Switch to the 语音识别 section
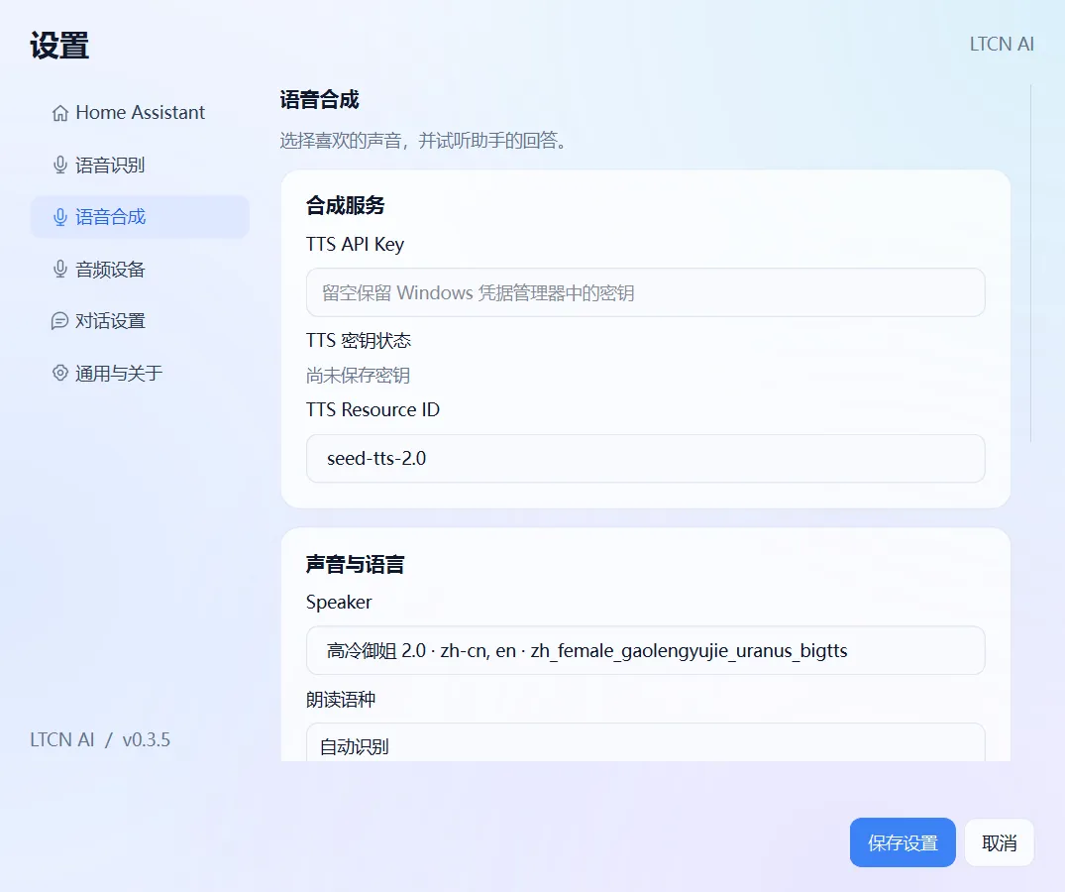Screen dimensions: 1065x892 [x=140, y=166]
